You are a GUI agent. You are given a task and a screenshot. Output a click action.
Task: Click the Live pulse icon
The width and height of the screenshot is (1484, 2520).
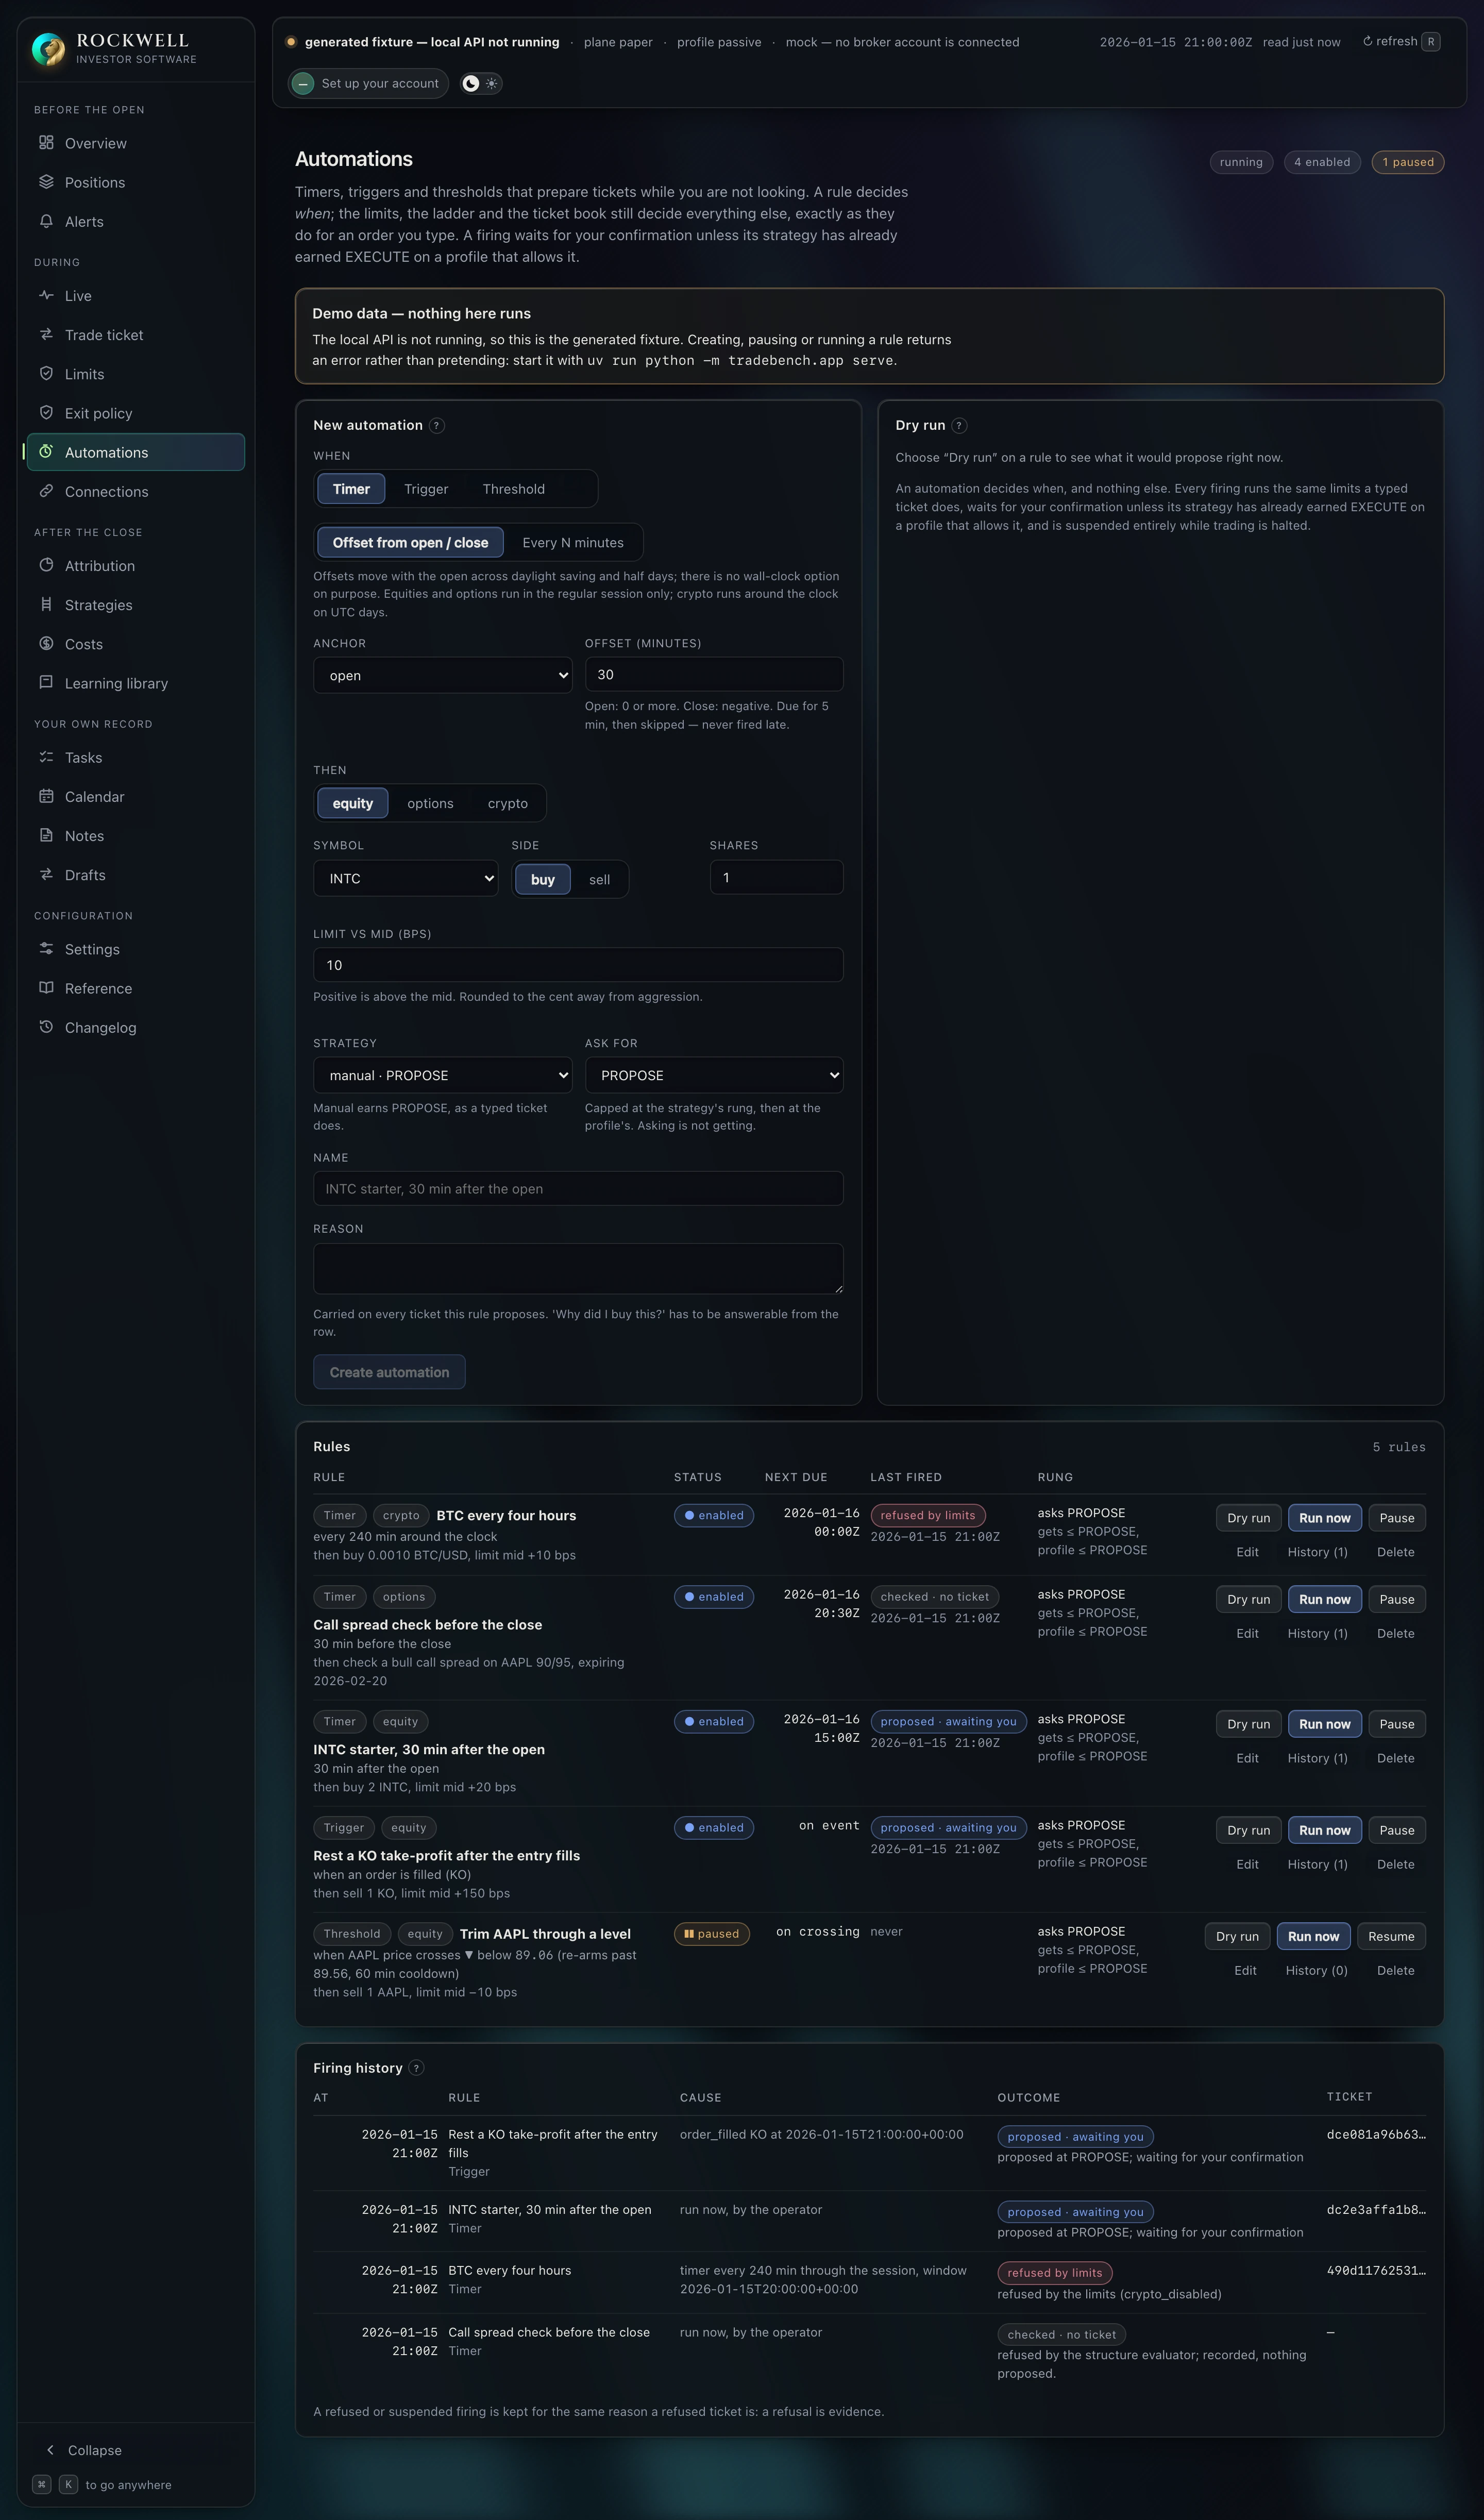[46, 295]
